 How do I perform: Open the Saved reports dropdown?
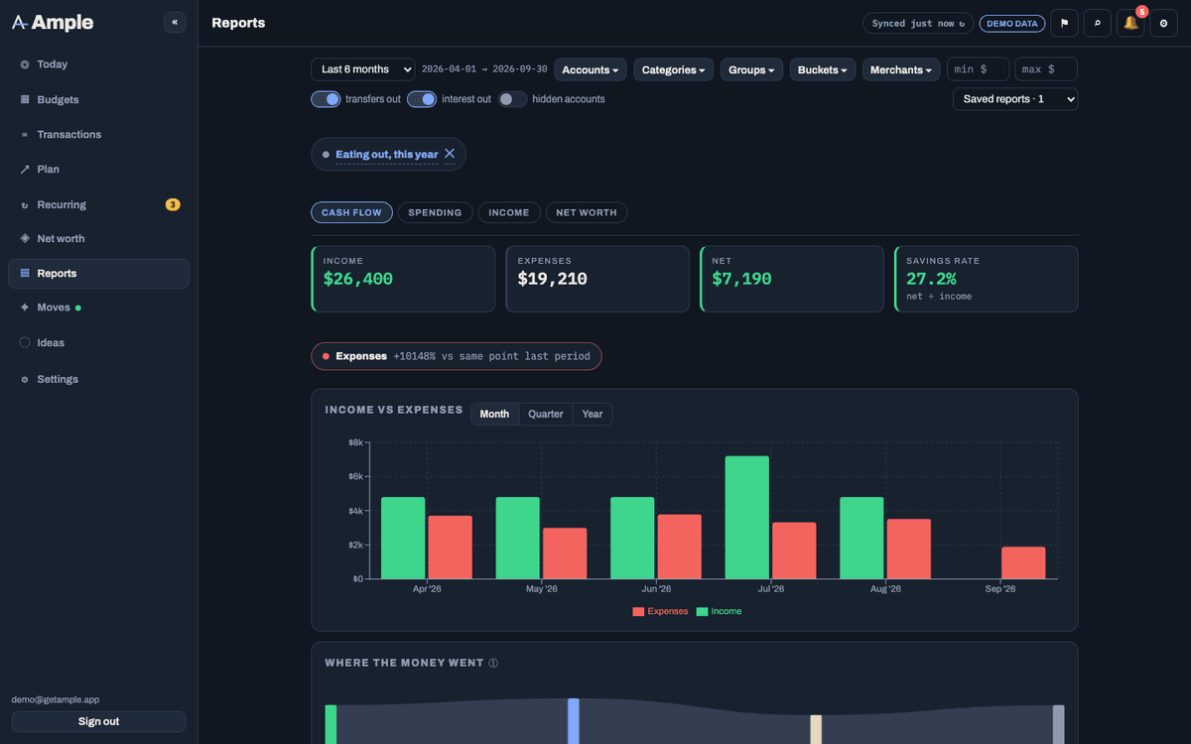1015,99
